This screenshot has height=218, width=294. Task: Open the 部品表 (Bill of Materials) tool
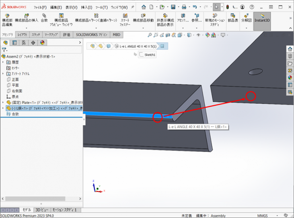[x=233, y=18]
